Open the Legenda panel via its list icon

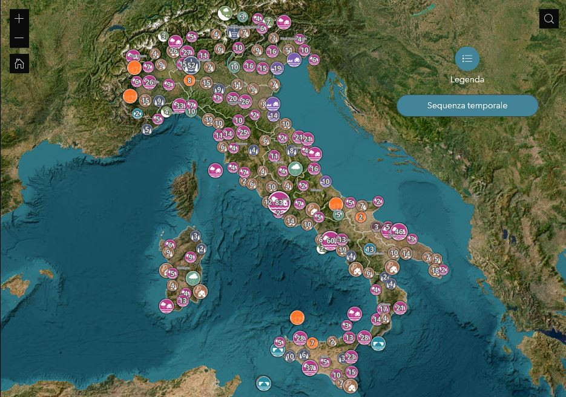[467, 59]
